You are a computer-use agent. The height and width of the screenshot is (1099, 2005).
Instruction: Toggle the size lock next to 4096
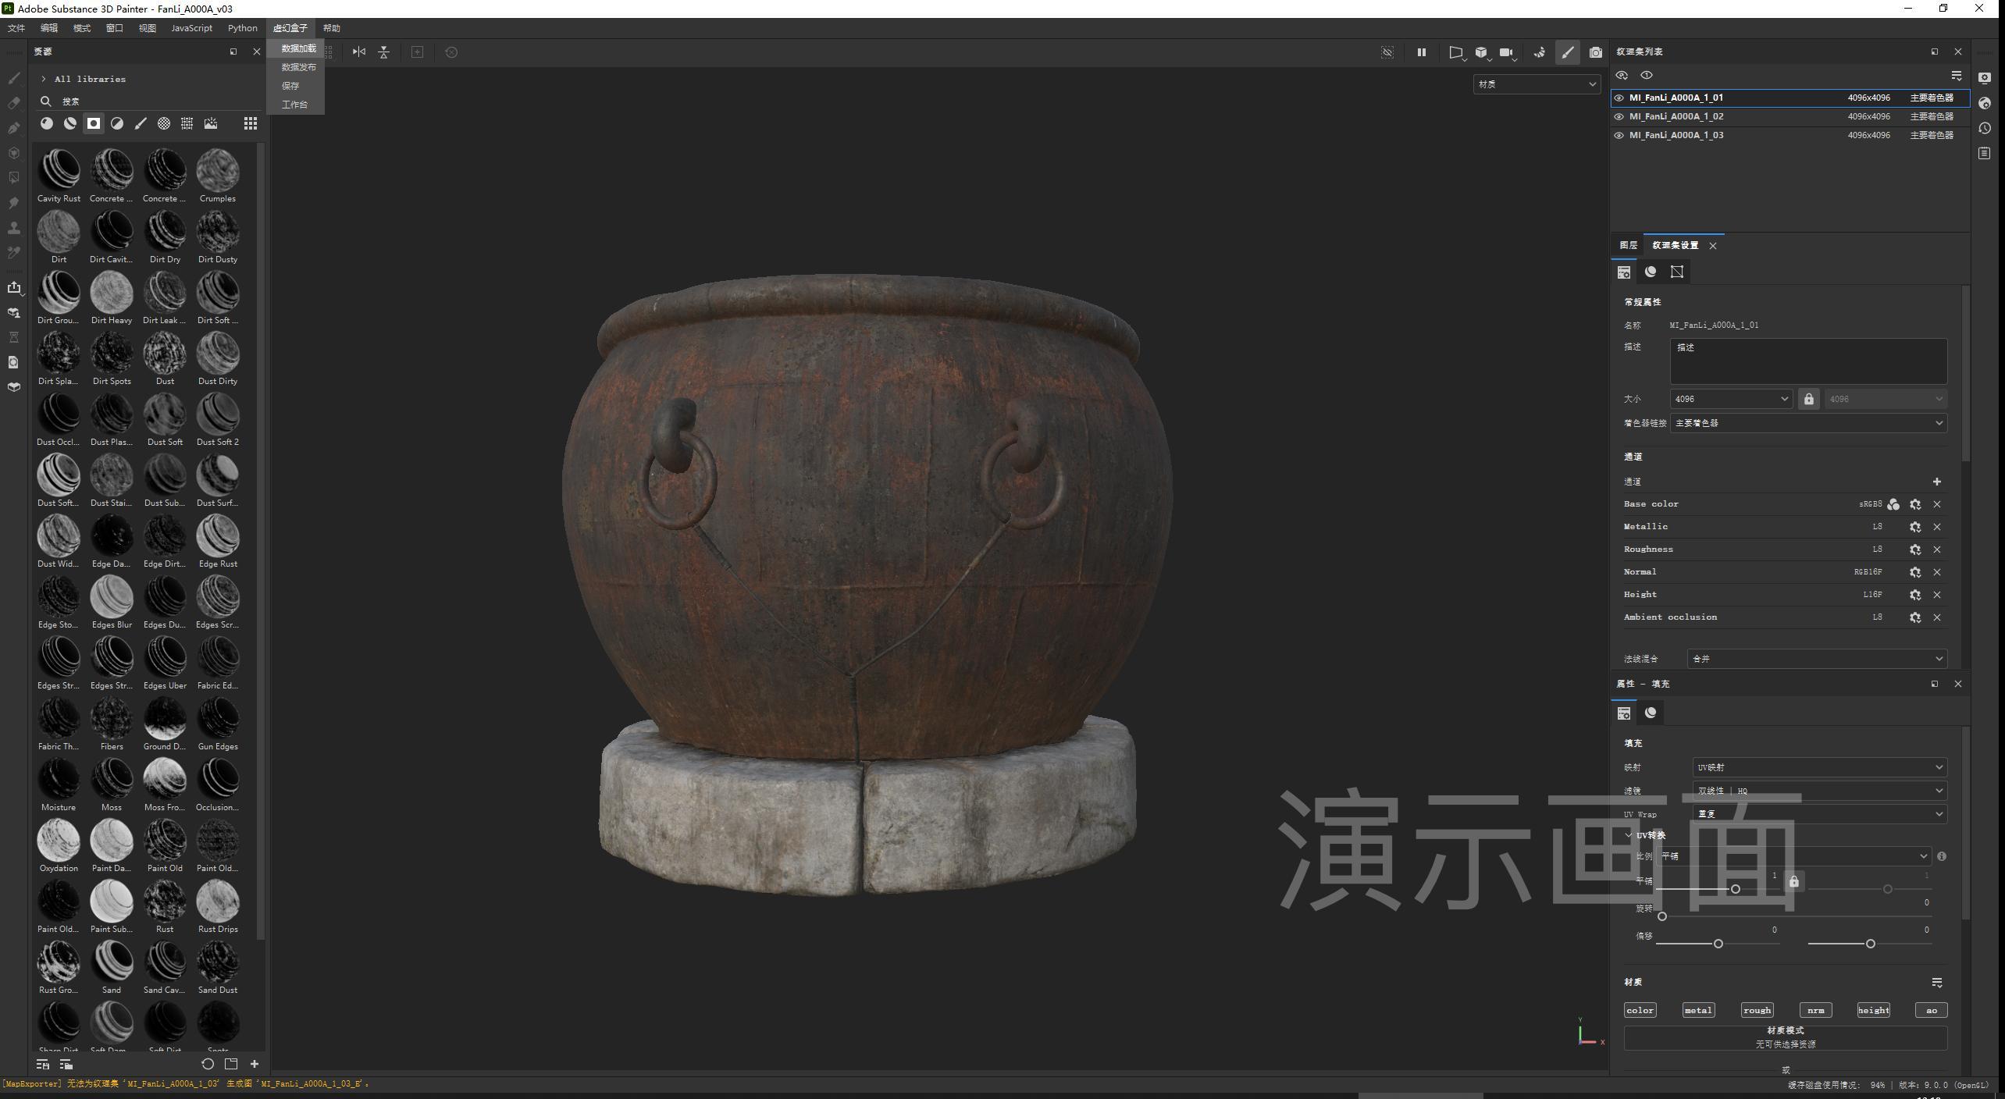coord(1809,399)
